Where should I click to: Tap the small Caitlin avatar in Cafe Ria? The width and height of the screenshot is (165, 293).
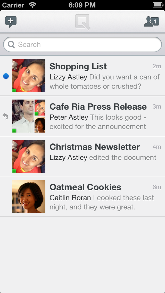(40, 125)
